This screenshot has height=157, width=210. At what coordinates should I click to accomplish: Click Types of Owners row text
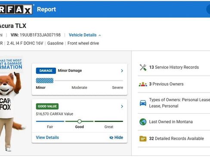[x=179, y=103]
